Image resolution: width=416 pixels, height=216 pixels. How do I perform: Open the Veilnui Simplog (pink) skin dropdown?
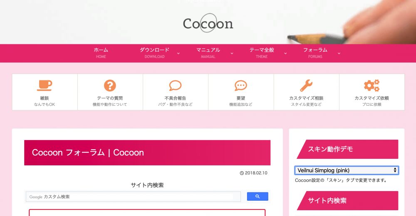(x=347, y=170)
